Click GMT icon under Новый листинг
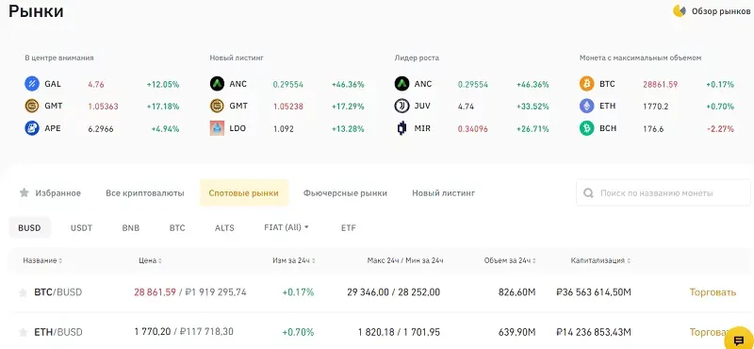The image size is (754, 349). (x=218, y=106)
